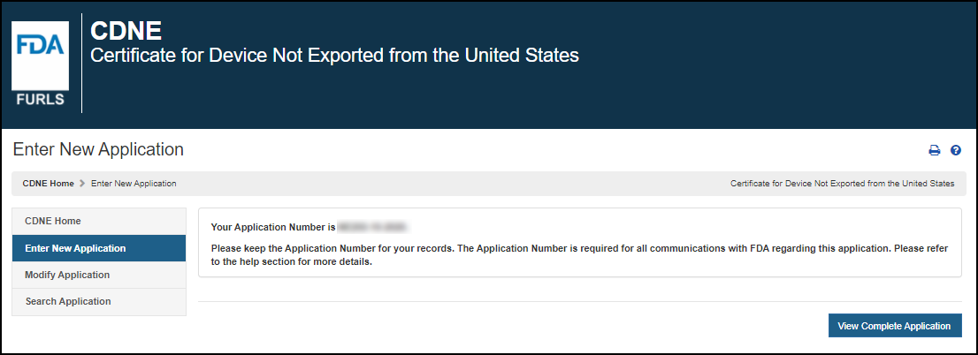Click Enter New Application in the breadcrumb trail
This screenshot has width=978, height=355.
coord(134,184)
